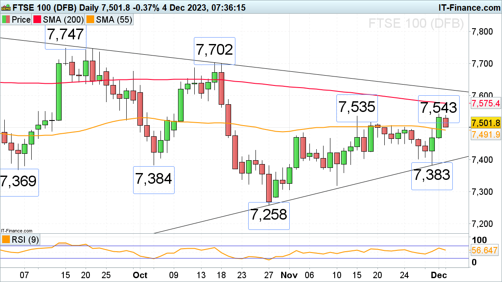
Task: Select the Price legend label
Action: 21,20
